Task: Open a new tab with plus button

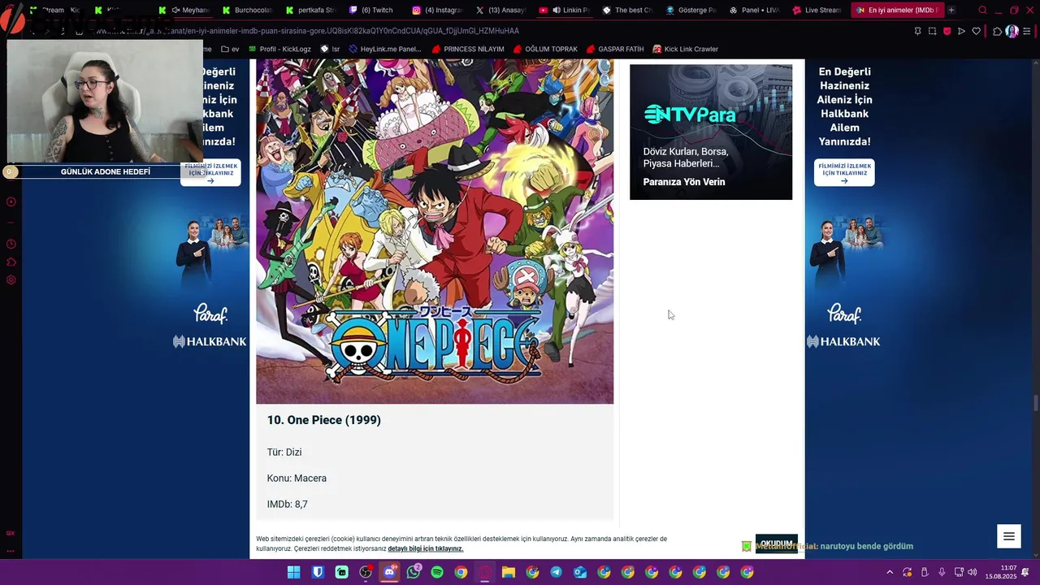Action: point(951,10)
